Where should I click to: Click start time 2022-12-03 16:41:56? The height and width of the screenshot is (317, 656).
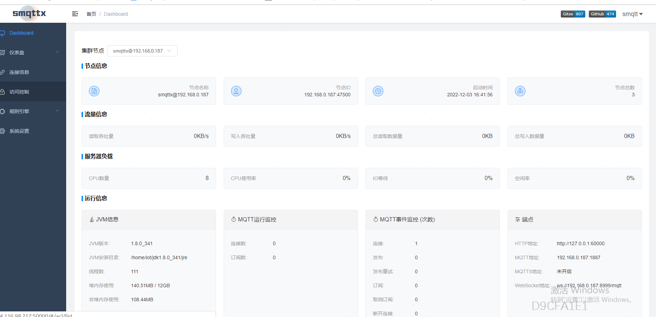point(470,95)
